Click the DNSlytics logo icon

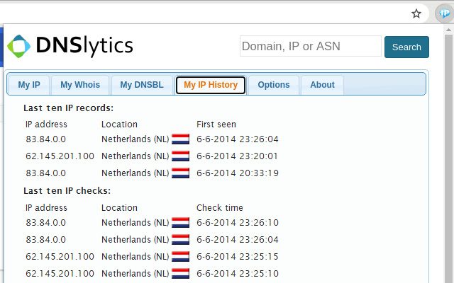click(x=19, y=46)
